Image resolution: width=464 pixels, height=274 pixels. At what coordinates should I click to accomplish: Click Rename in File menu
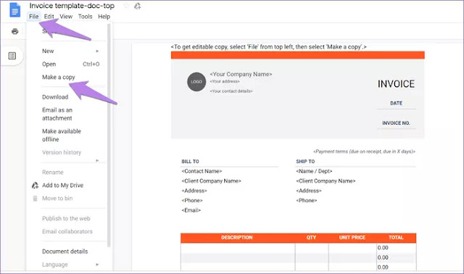(53, 173)
